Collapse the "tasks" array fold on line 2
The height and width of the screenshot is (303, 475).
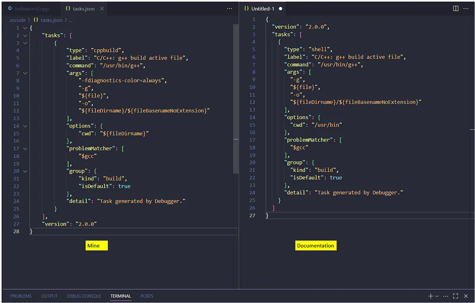point(25,35)
